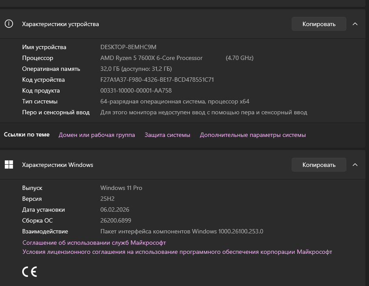Click the device name DESKTOP-8EMHC9M
The width and height of the screenshot is (369, 286).
pyautogui.click(x=128, y=47)
